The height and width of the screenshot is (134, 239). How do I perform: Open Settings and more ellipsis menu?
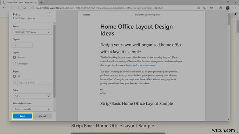(235, 8)
